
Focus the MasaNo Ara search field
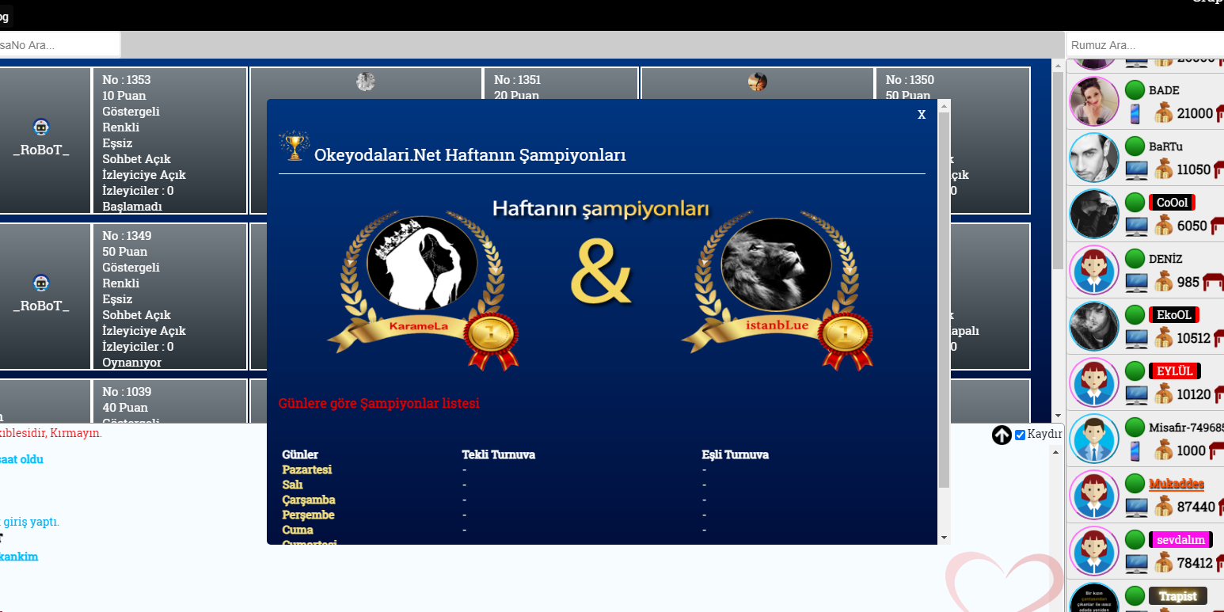[59, 45]
